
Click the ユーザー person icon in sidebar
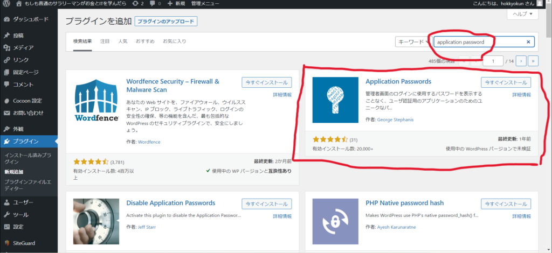pos(6,202)
